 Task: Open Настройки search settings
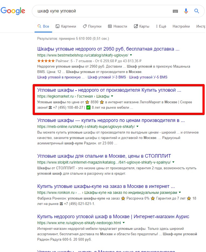pyautogui.click(x=181, y=26)
